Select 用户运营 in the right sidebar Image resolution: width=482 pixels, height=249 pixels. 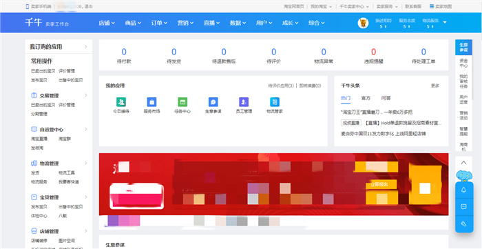(463, 100)
